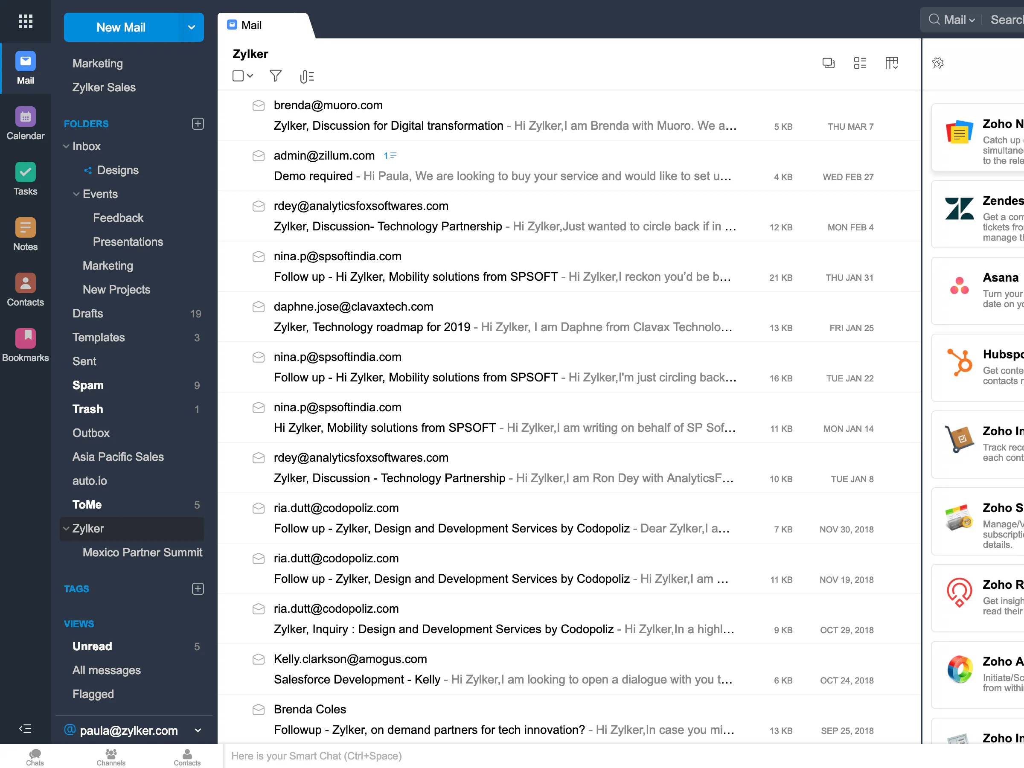The image size is (1024, 768).
Task: Open the New Mail dropdown arrow
Action: pyautogui.click(x=191, y=27)
